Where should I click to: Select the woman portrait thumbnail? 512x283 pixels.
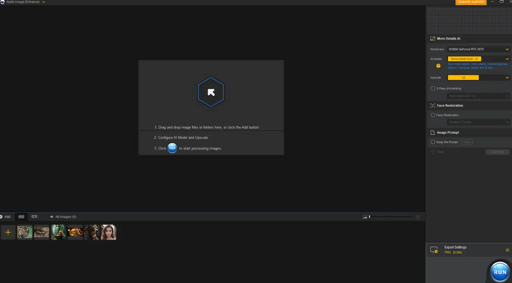point(108,232)
